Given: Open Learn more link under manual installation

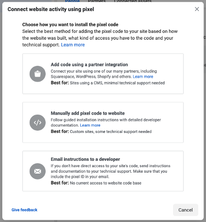Looking at the screenshot, I should (90, 125).
